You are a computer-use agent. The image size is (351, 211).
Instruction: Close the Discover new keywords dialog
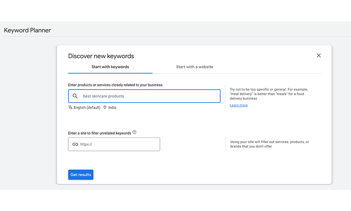click(319, 56)
